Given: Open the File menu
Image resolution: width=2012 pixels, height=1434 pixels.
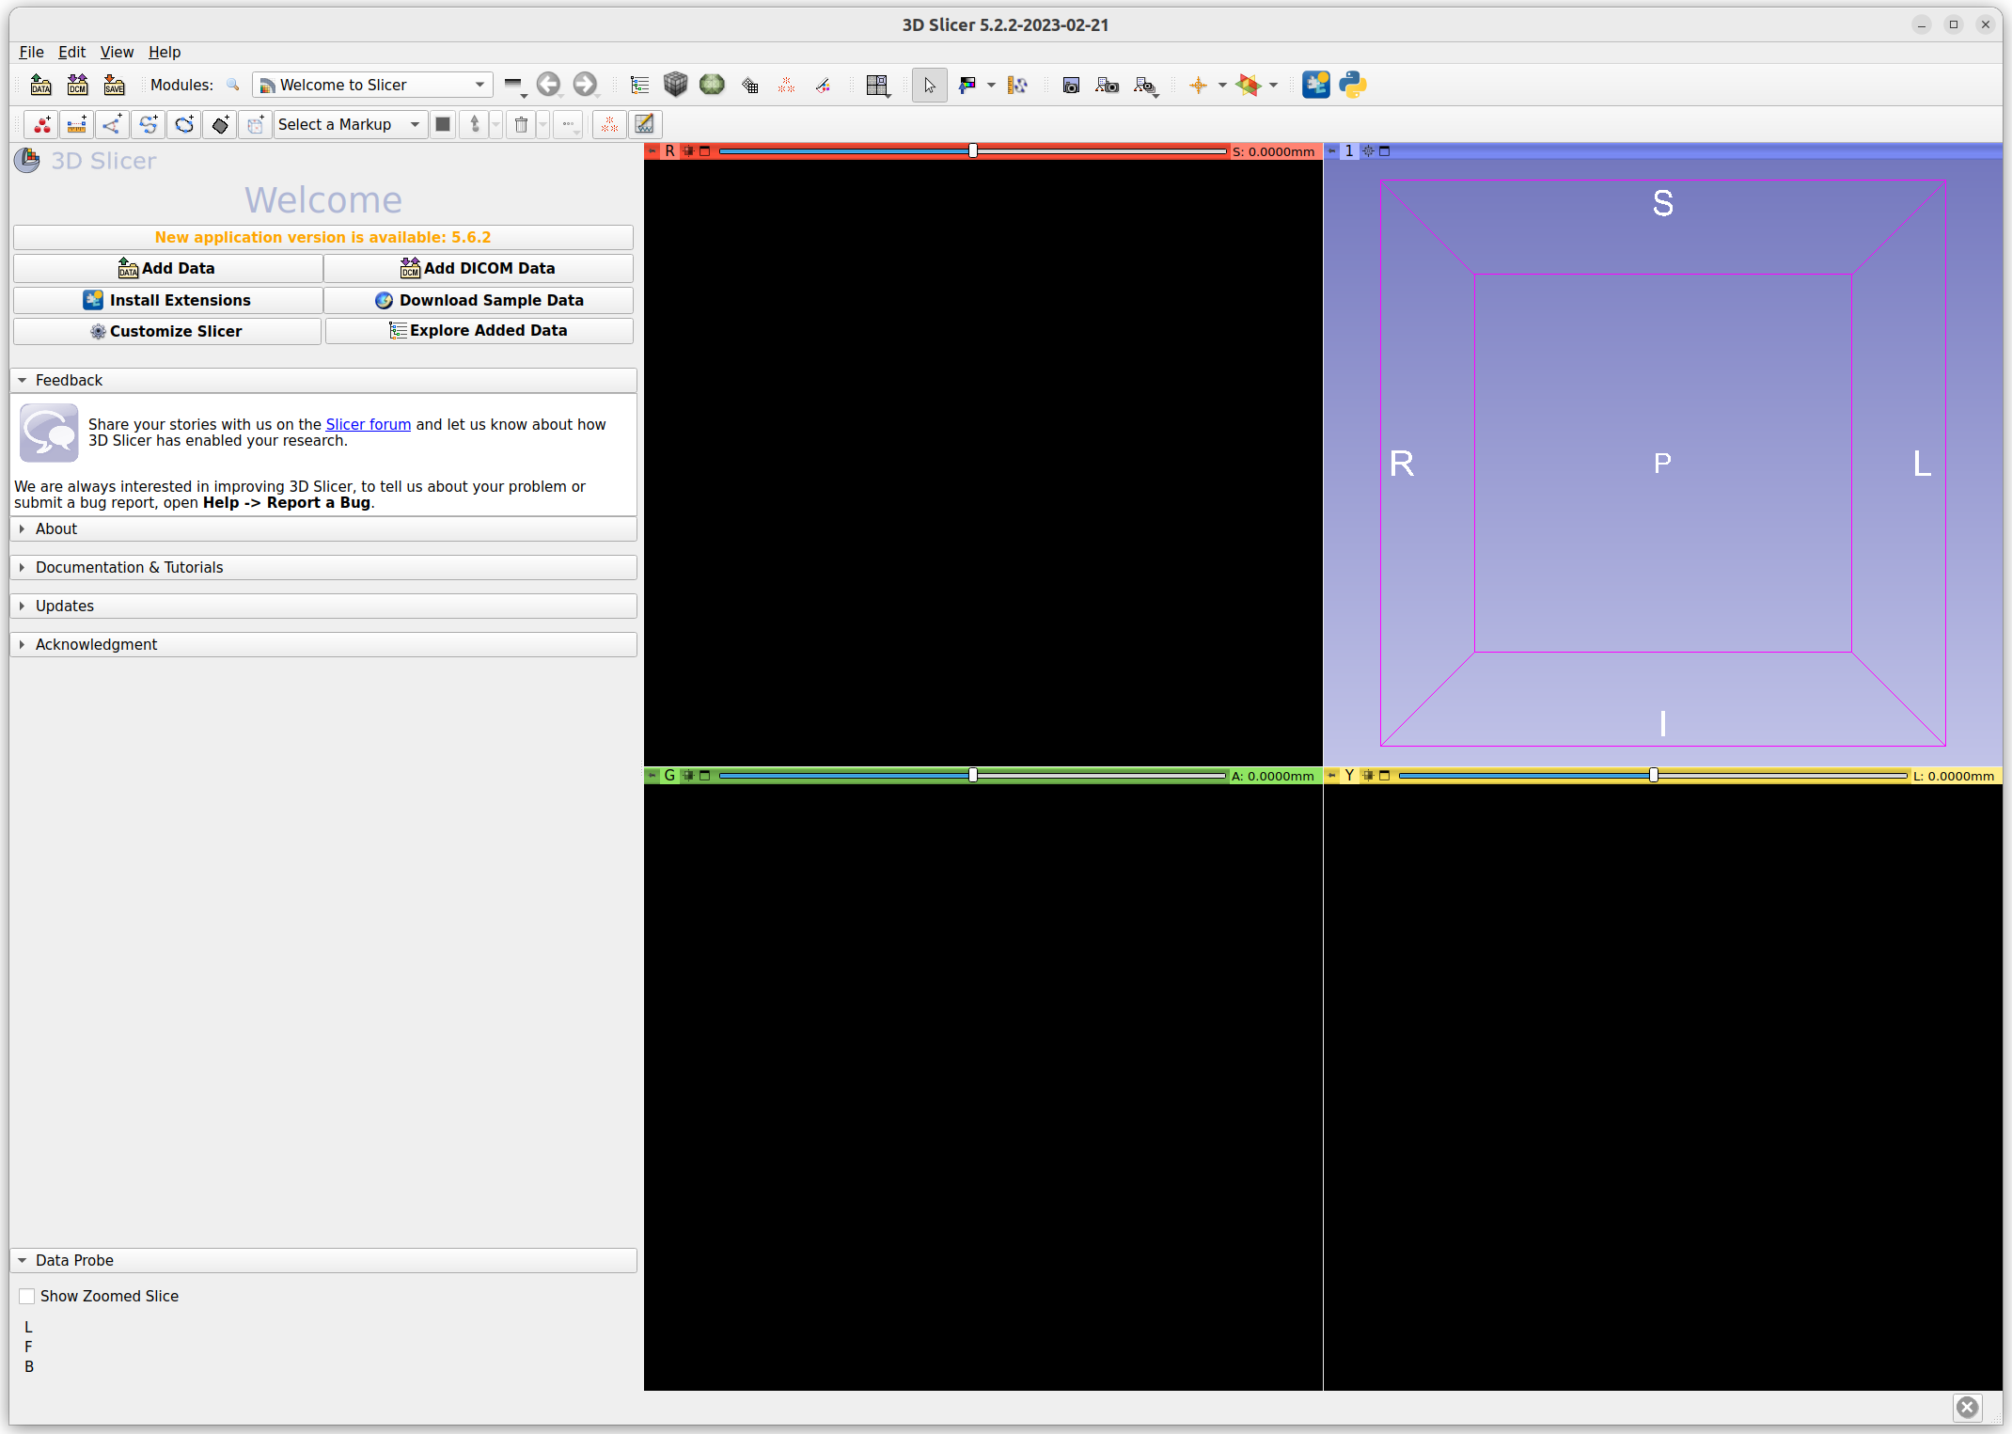Looking at the screenshot, I should coord(31,52).
